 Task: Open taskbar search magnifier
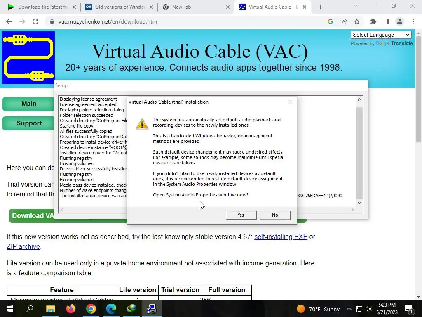click(30, 309)
